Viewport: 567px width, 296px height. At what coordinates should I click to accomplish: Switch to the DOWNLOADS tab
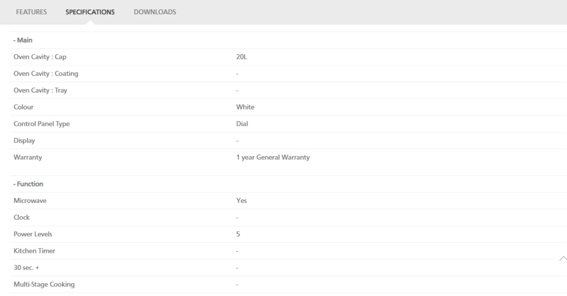pyautogui.click(x=155, y=12)
